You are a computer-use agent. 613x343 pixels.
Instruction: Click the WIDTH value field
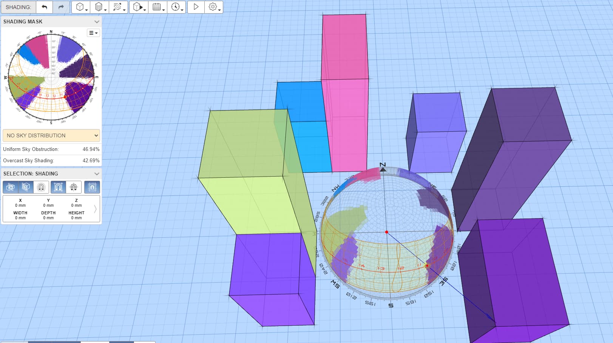pyautogui.click(x=20, y=218)
